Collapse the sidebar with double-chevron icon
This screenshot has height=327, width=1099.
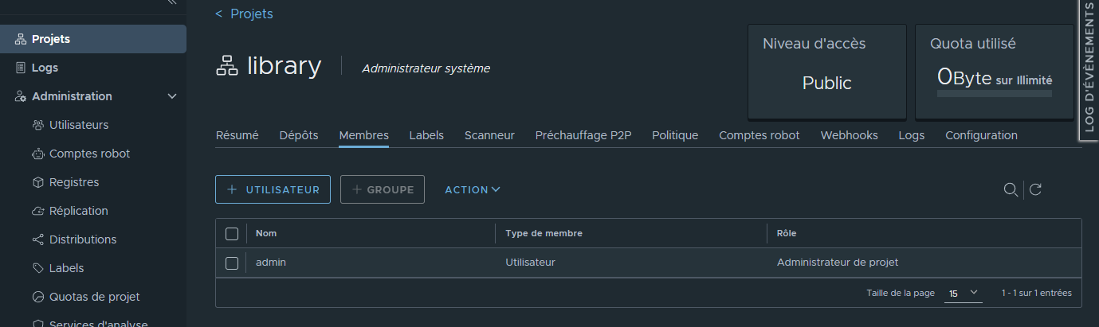click(171, 3)
